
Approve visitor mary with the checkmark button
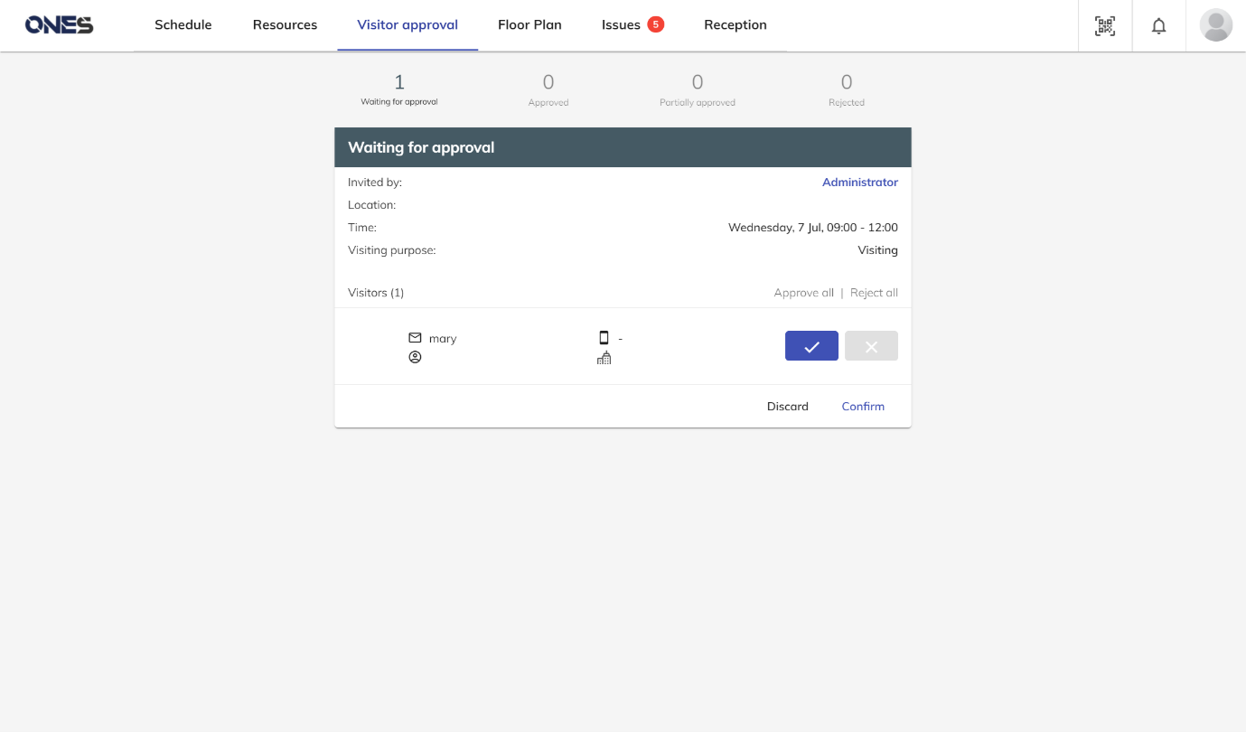(x=811, y=346)
